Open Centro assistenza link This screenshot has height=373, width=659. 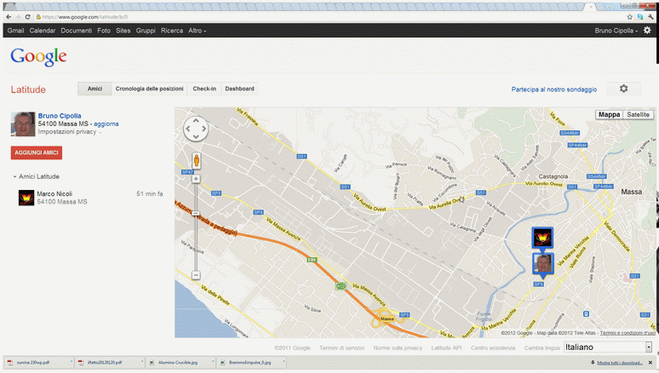pyautogui.click(x=493, y=347)
